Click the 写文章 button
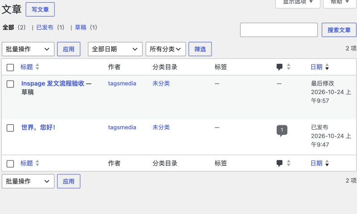 [x=40, y=9]
